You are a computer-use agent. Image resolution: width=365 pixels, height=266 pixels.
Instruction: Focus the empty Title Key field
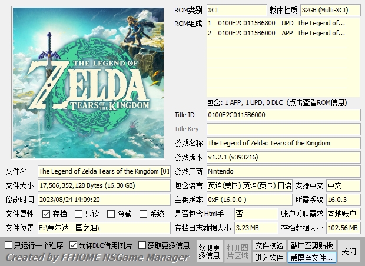283,129
